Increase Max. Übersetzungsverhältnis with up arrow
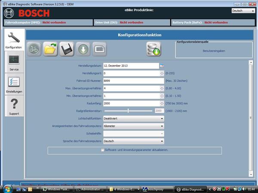 click(x=162, y=87)
